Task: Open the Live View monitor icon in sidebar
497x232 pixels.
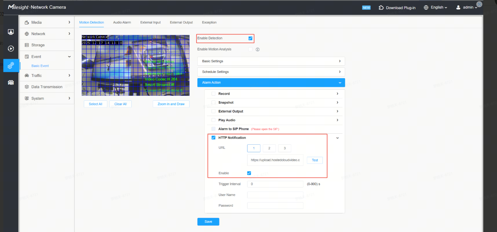Action: click(x=11, y=32)
